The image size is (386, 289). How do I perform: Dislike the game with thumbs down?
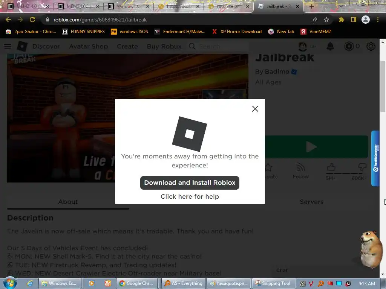pos(361,167)
